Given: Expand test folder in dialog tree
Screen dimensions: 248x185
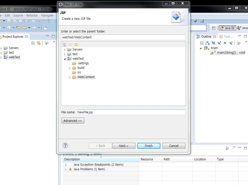Looking at the screenshot, I should tap(65, 54).
